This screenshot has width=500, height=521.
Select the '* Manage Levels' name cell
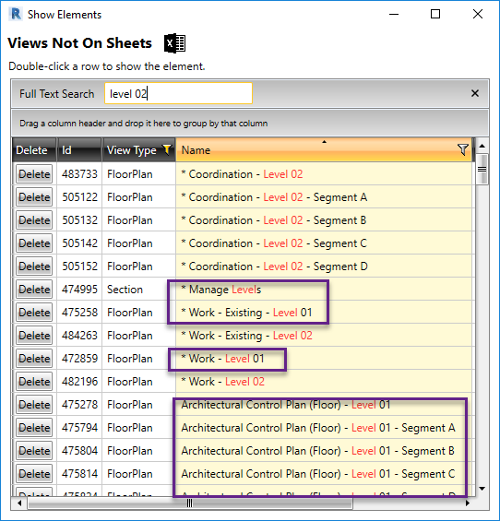tap(324, 289)
